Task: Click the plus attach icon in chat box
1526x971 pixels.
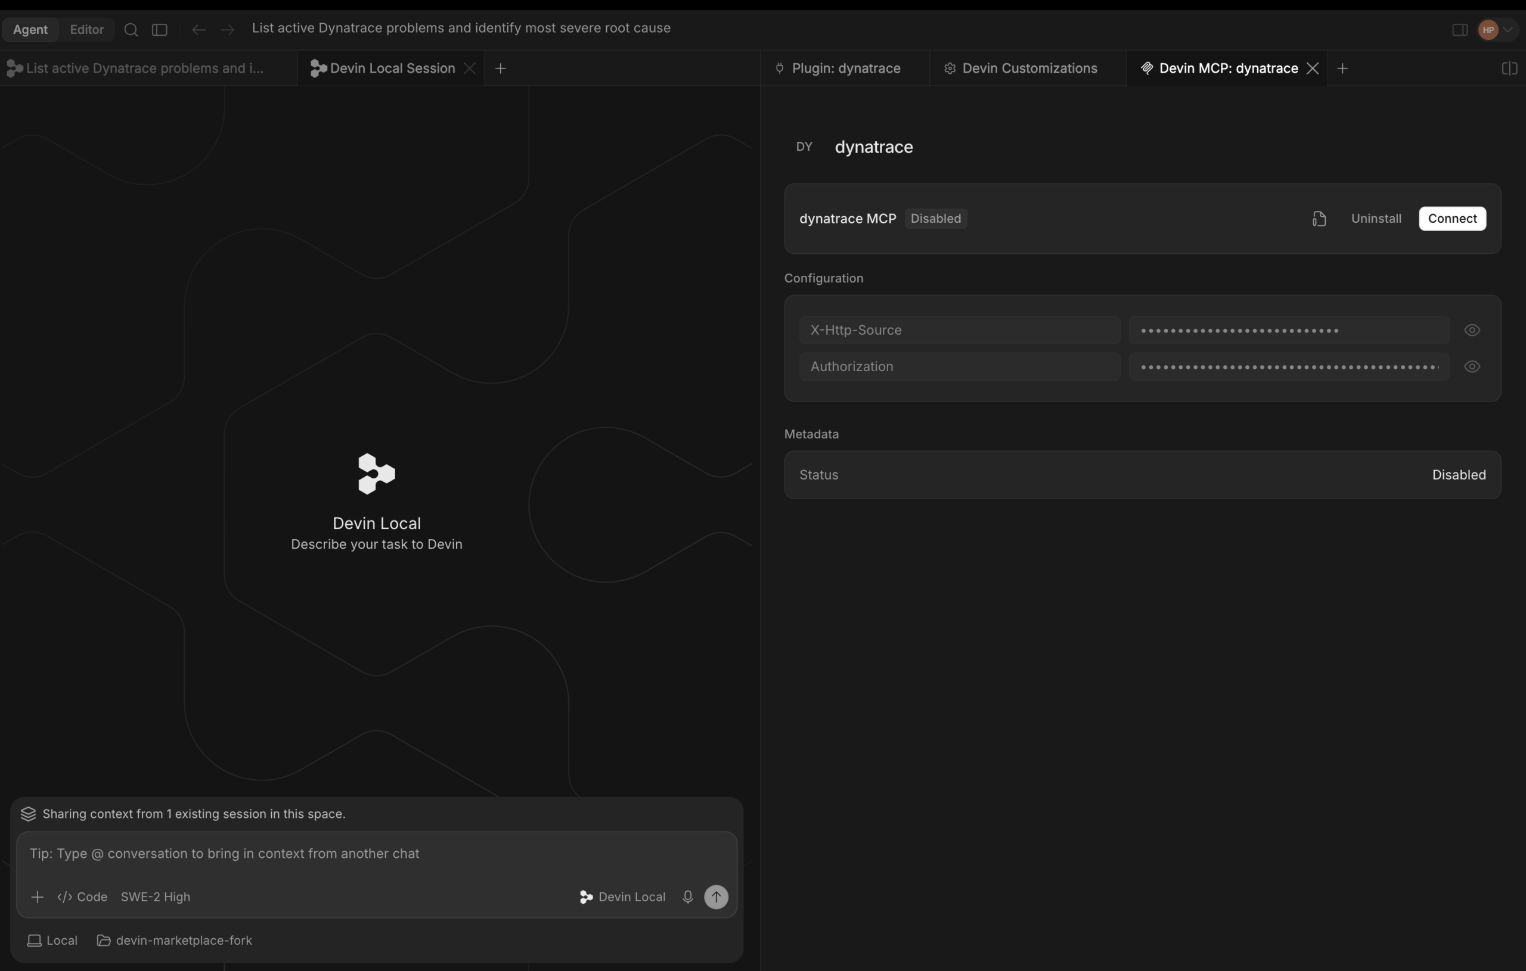Action: (x=38, y=897)
